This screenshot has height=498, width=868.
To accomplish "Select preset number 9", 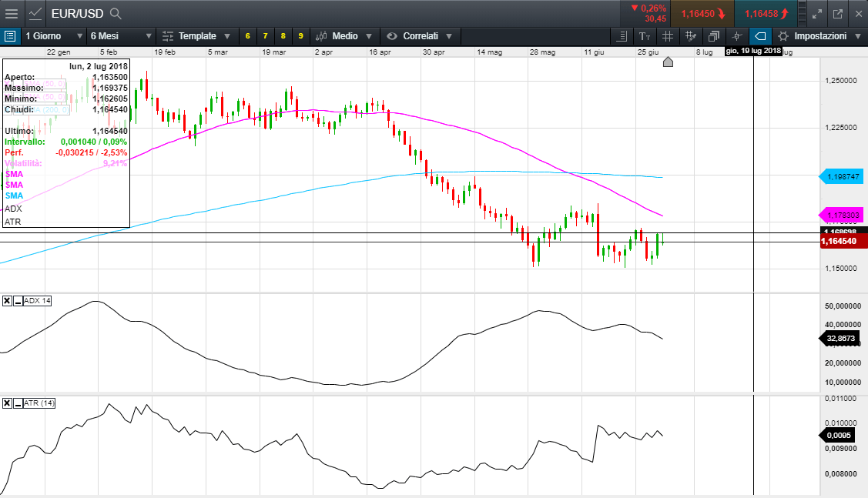I will tap(300, 36).
